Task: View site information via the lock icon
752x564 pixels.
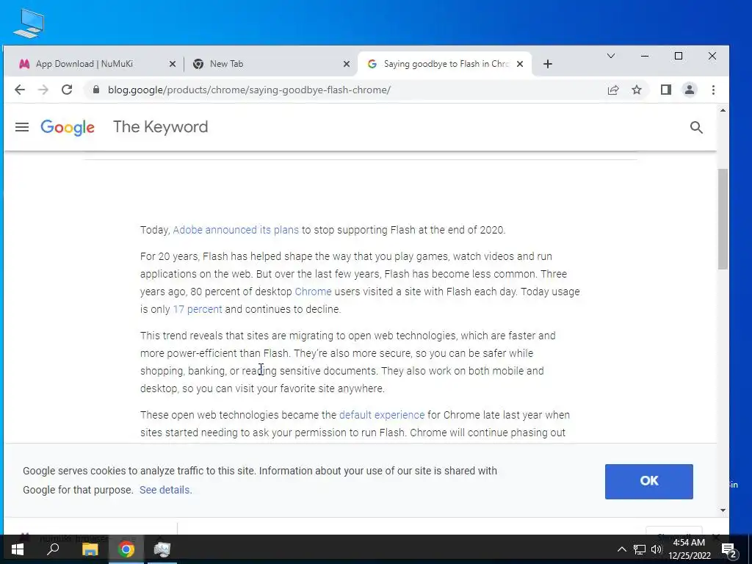Action: click(96, 90)
